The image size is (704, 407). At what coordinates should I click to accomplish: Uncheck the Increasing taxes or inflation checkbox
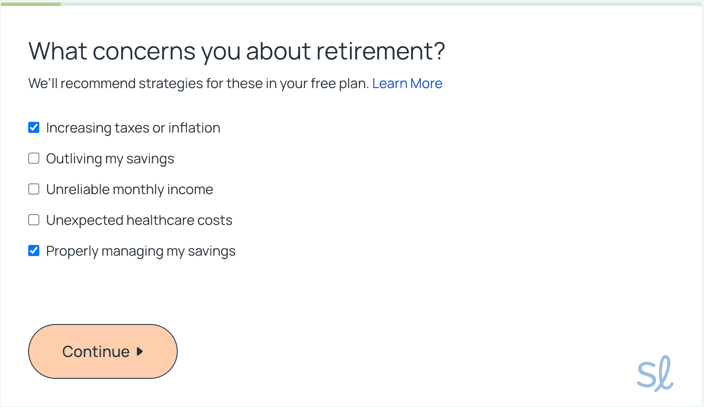34,127
